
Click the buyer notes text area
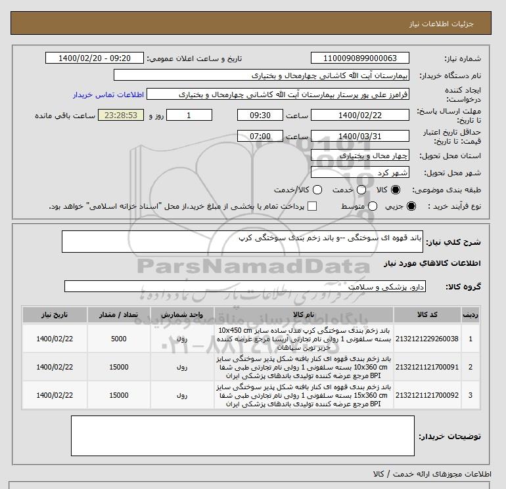(x=242, y=436)
